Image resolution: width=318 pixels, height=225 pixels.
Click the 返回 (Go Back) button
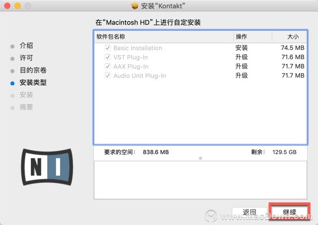pyautogui.click(x=249, y=212)
